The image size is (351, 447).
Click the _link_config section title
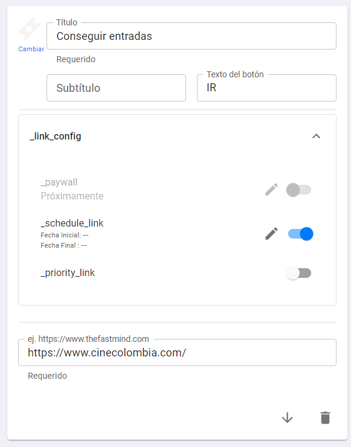[56, 137]
